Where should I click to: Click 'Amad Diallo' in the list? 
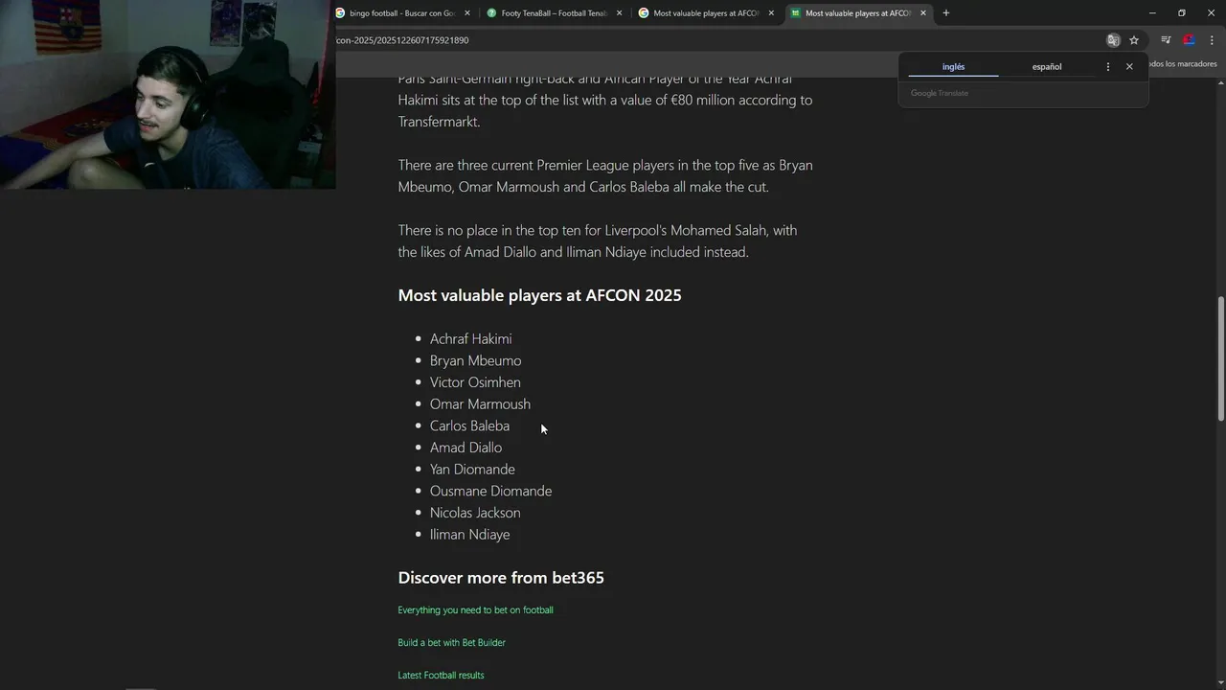pos(465,448)
